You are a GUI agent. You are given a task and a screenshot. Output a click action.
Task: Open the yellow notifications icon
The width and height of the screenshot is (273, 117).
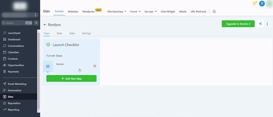255,3
